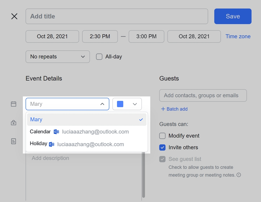
Task: Click the calendar icon in left sidebar
Action: (14, 104)
